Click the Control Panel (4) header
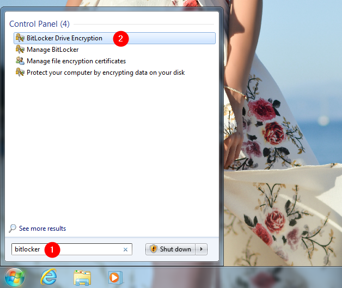This screenshot has height=288, width=342. (39, 24)
